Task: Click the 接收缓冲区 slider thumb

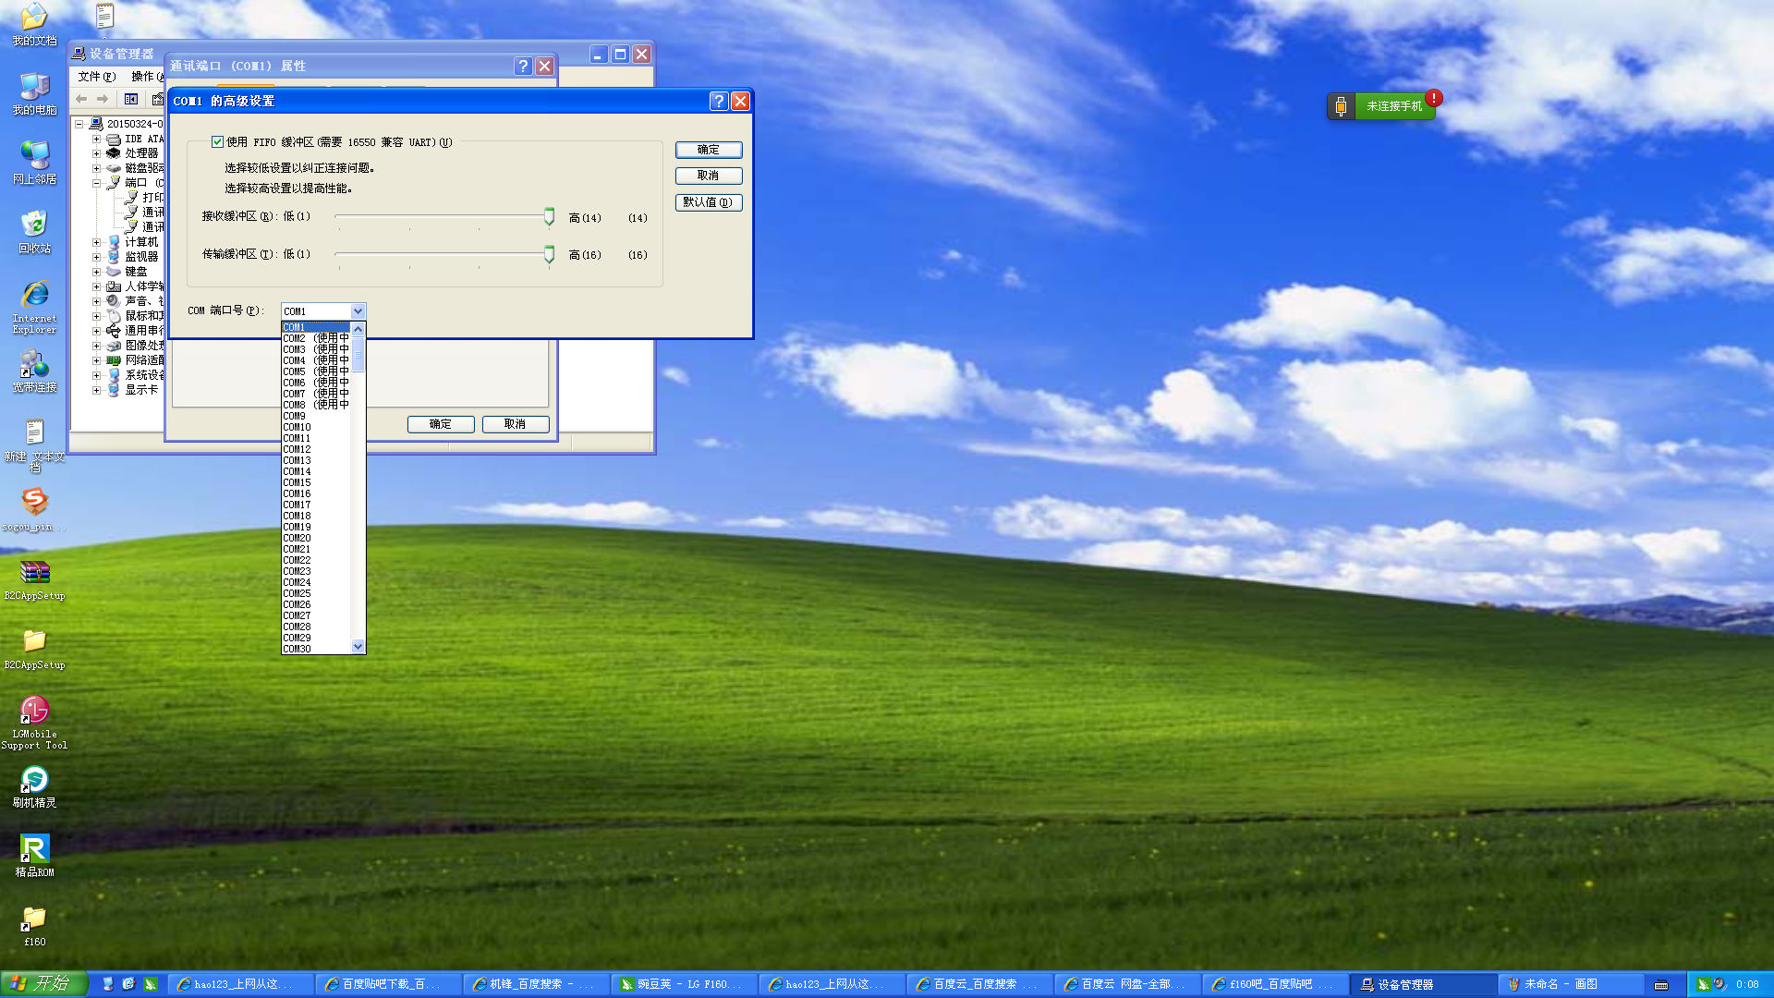Action: (549, 217)
